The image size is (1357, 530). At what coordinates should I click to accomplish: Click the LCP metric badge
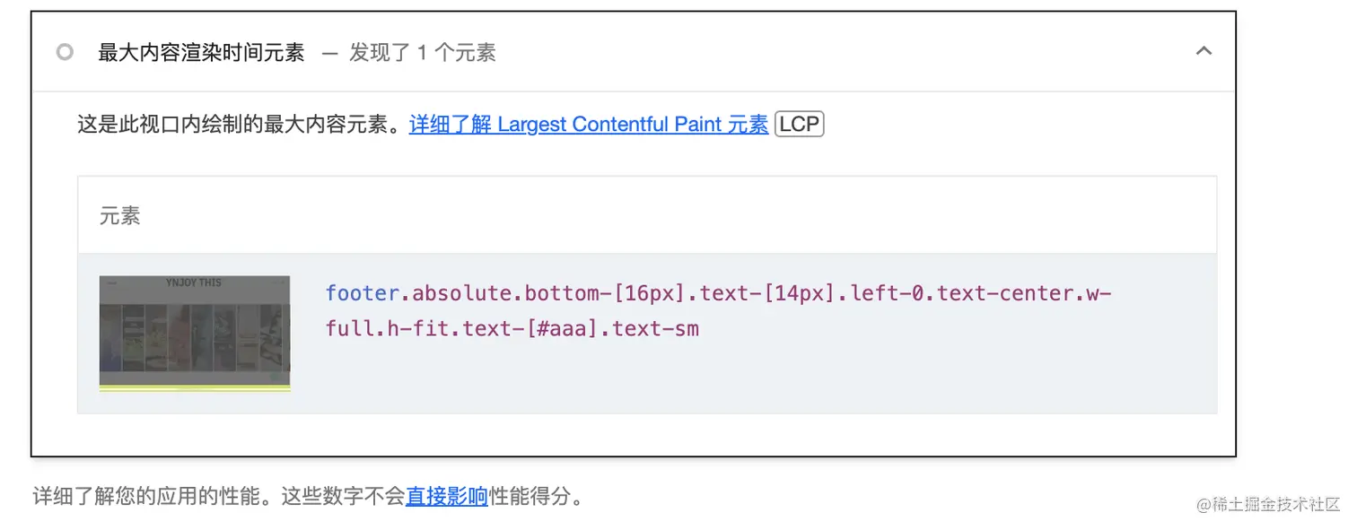tap(799, 125)
